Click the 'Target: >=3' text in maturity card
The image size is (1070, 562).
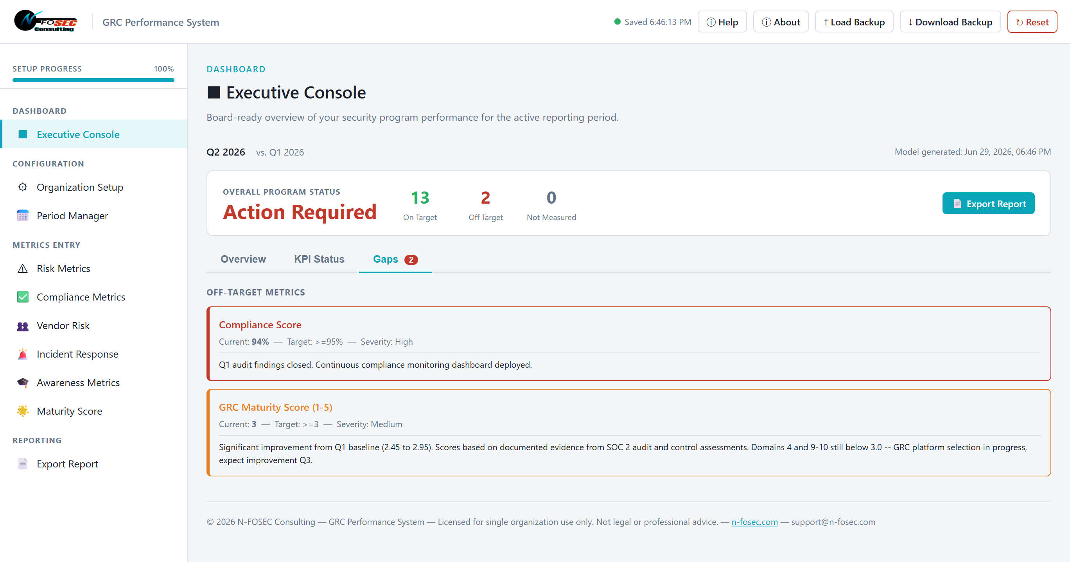pos(296,424)
